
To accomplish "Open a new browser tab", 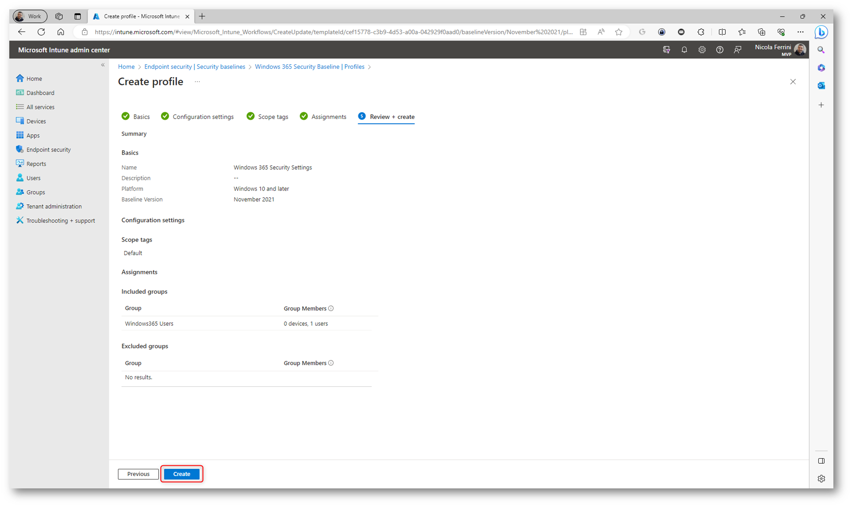I will tap(202, 16).
